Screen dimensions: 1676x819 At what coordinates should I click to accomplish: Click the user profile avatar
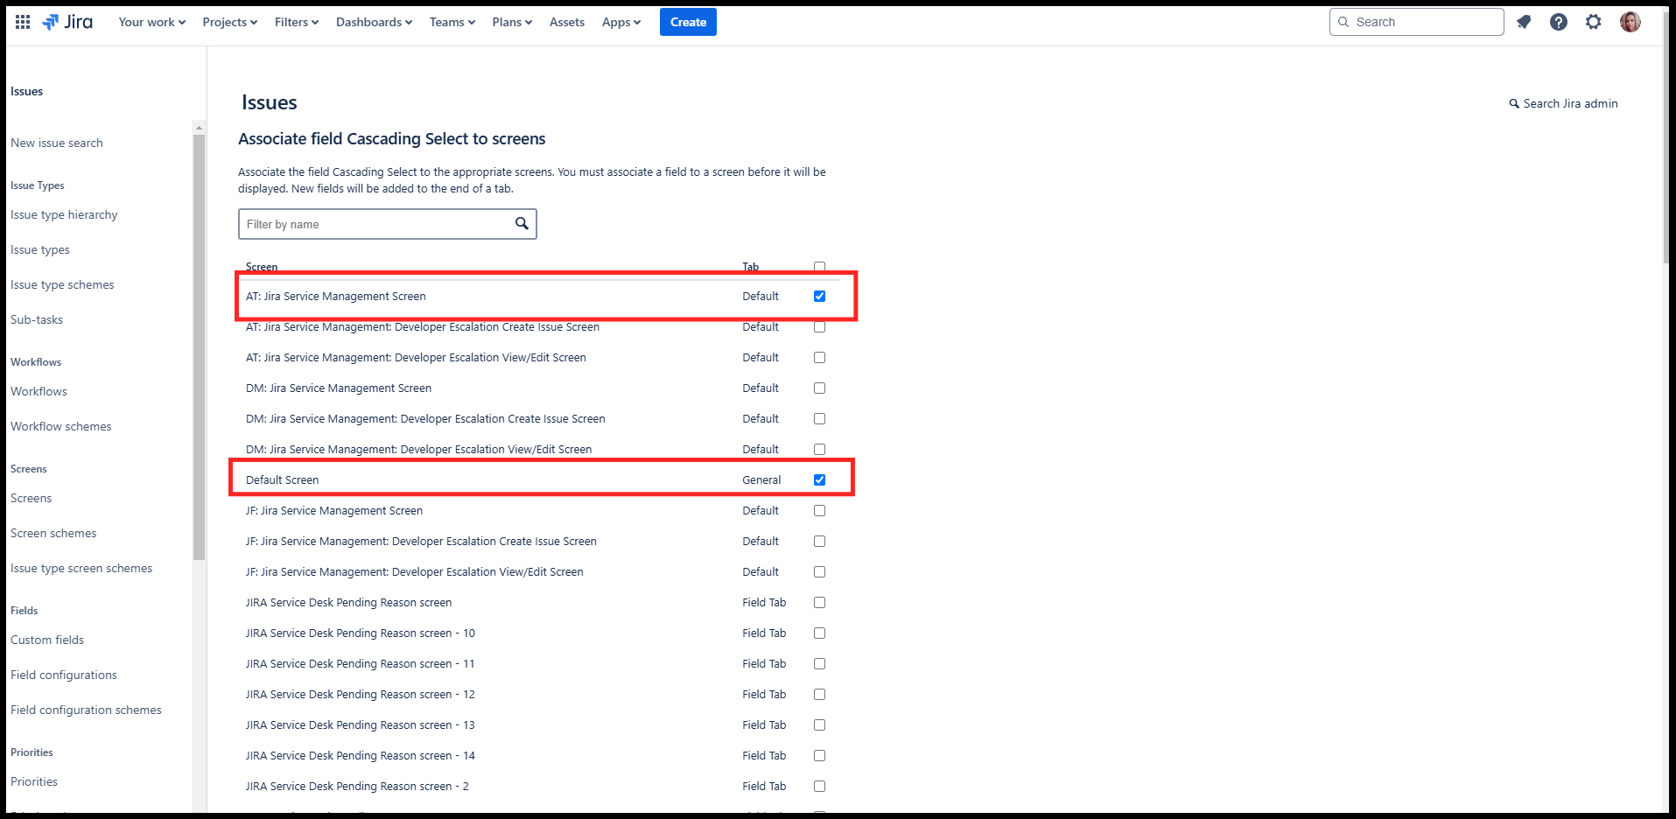pos(1630,22)
